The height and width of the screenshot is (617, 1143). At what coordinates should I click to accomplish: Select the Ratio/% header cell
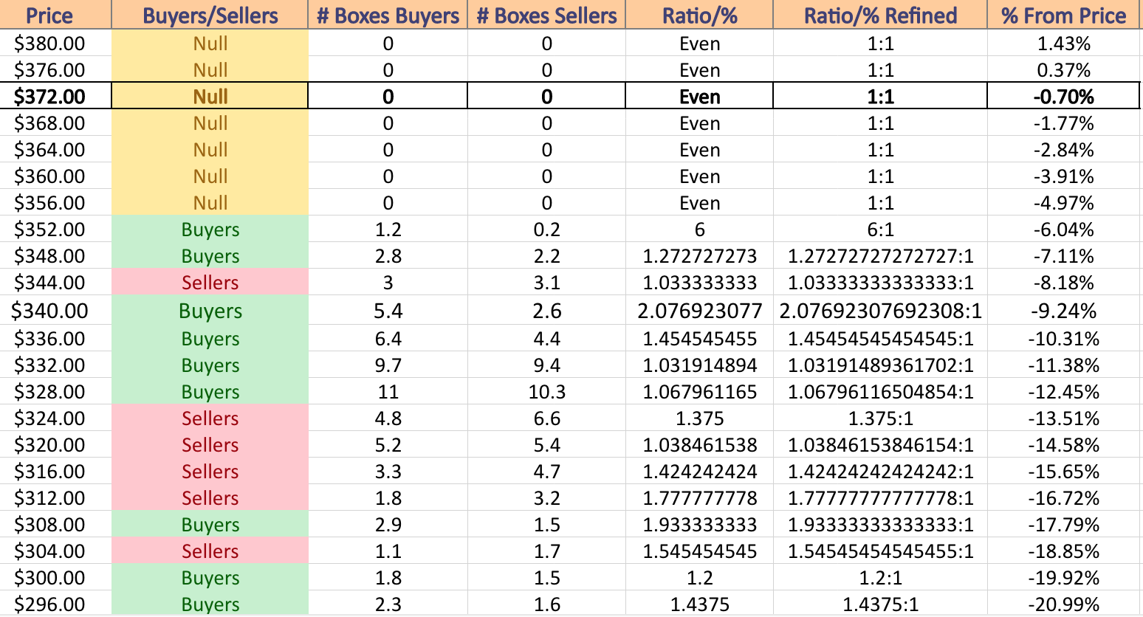click(699, 15)
